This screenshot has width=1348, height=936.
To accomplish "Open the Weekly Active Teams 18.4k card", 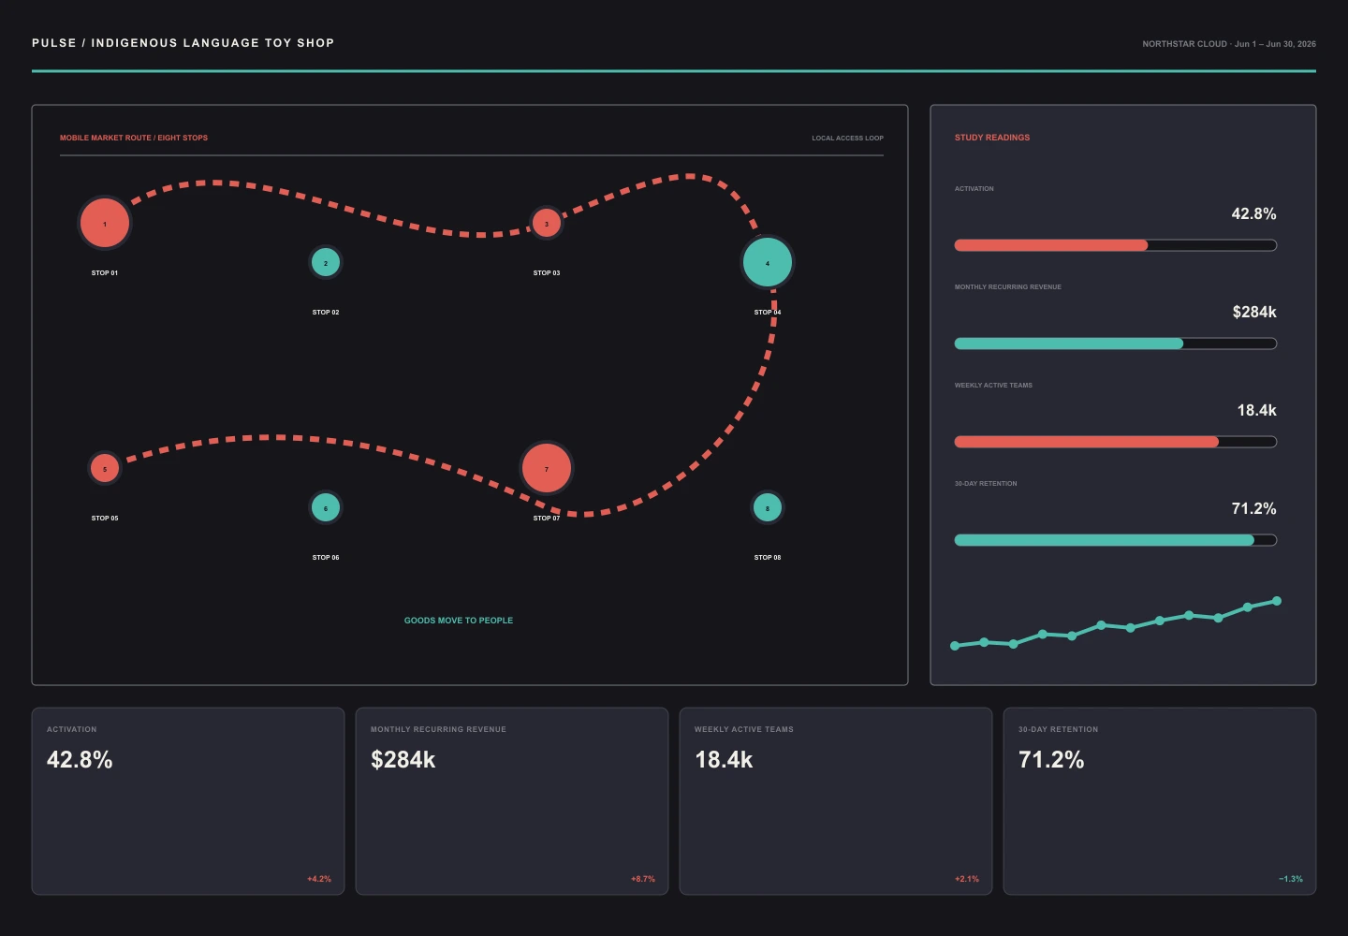I will tap(836, 801).
